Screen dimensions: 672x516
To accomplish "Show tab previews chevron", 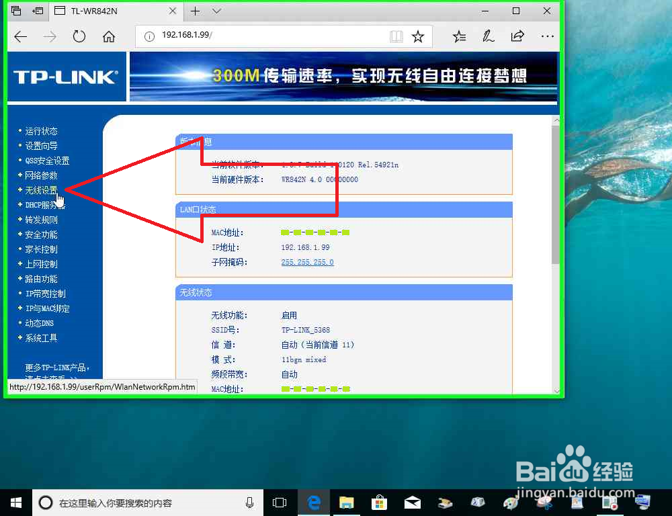I will pos(217,11).
